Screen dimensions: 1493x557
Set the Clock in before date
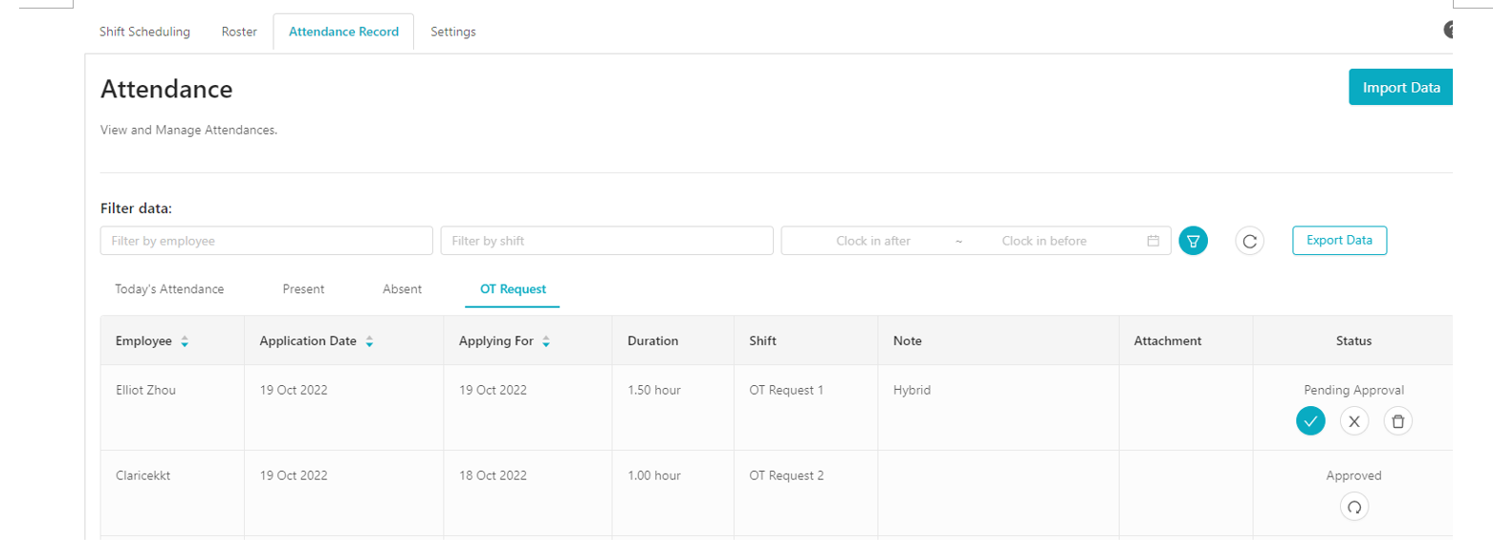(x=1044, y=241)
